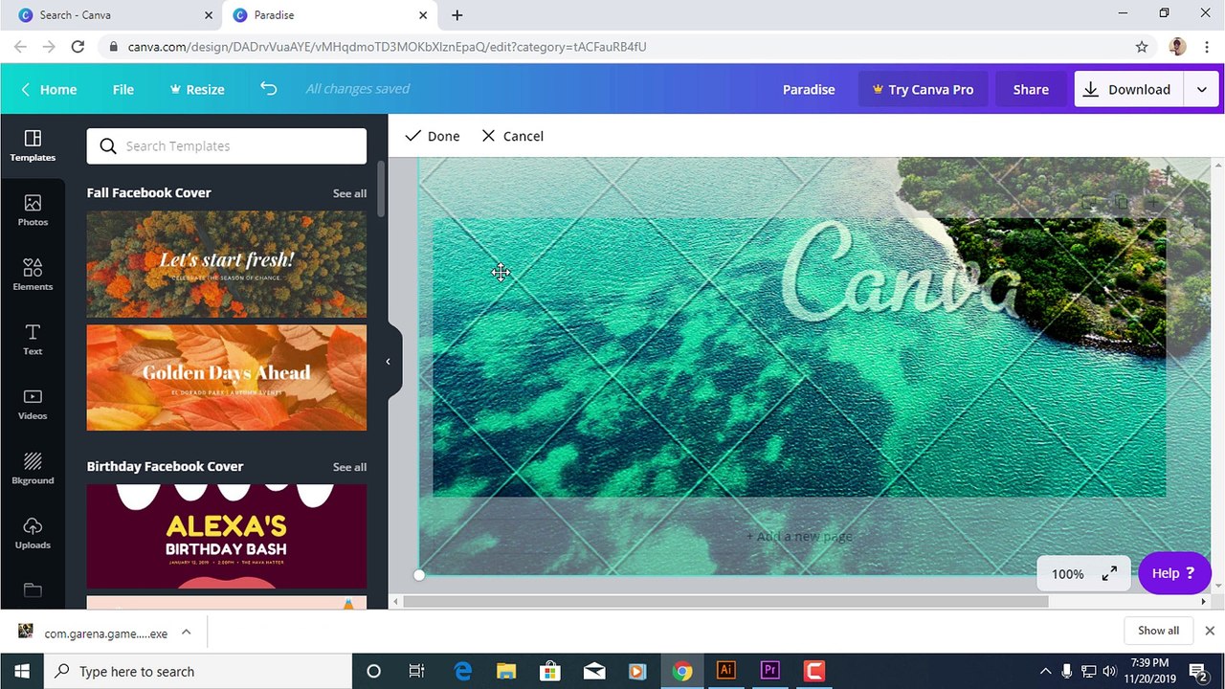The image size is (1225, 689).
Task: Open the Mail app from the taskbar
Action: [x=594, y=671]
